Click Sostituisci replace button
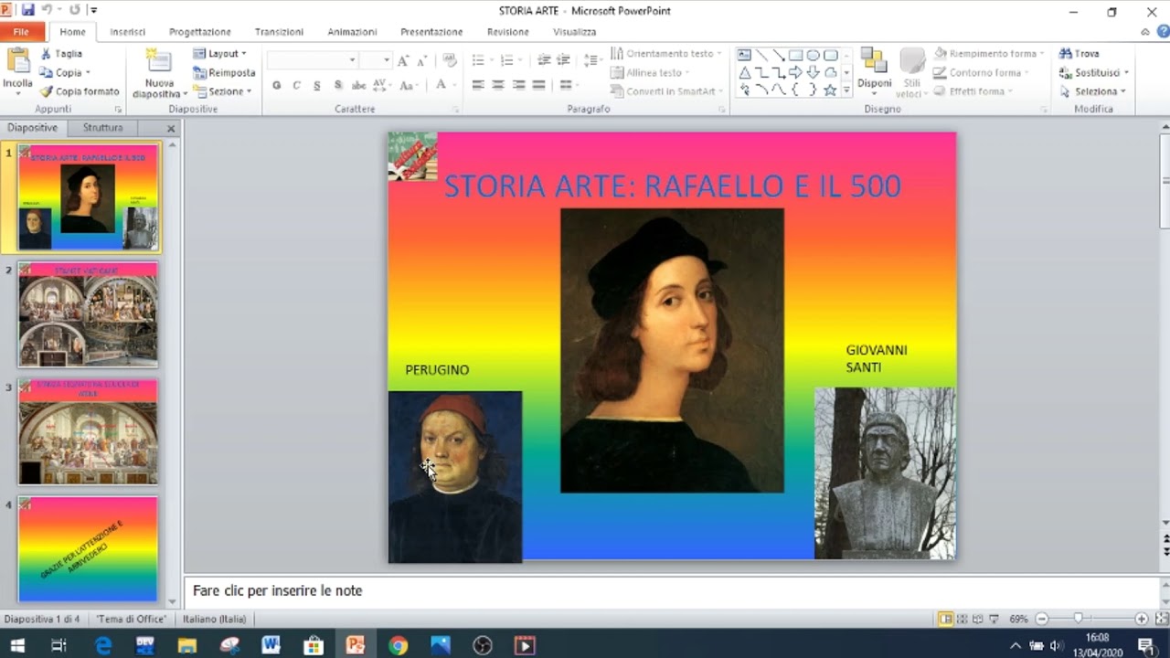The width and height of the screenshot is (1170, 658). (x=1094, y=72)
